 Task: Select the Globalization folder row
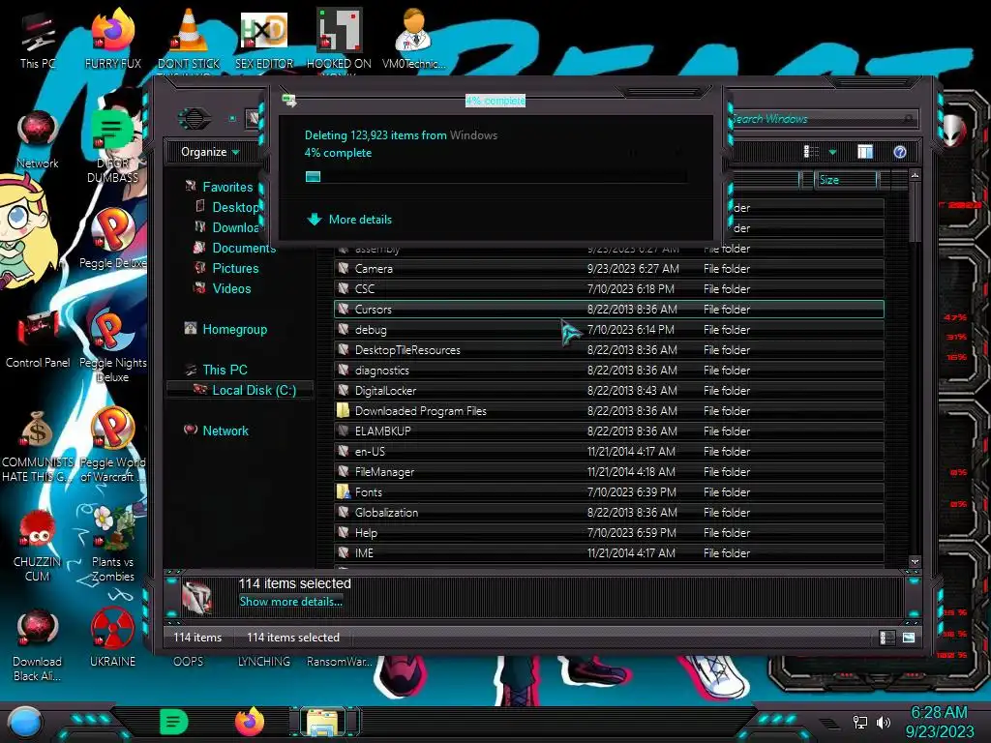point(609,513)
